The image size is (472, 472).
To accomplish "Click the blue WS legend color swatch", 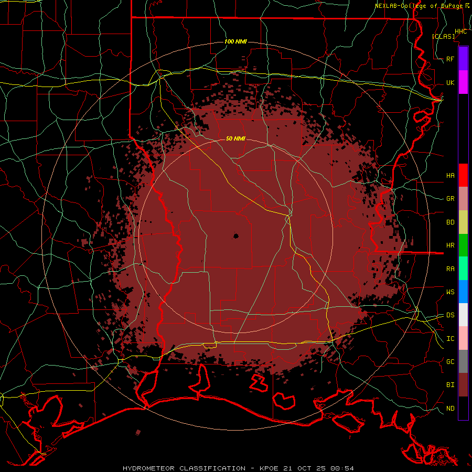I will (463, 292).
